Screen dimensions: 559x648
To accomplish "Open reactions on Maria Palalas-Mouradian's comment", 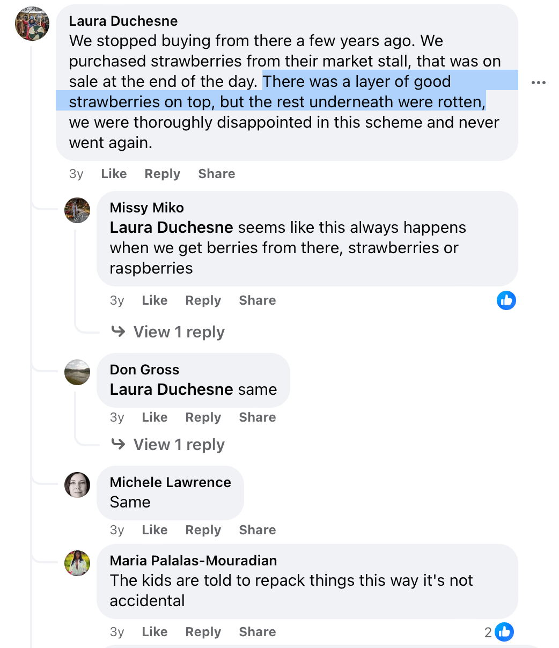I will pos(504,632).
